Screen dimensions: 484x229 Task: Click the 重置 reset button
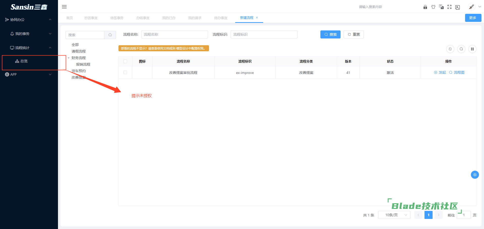pos(354,34)
